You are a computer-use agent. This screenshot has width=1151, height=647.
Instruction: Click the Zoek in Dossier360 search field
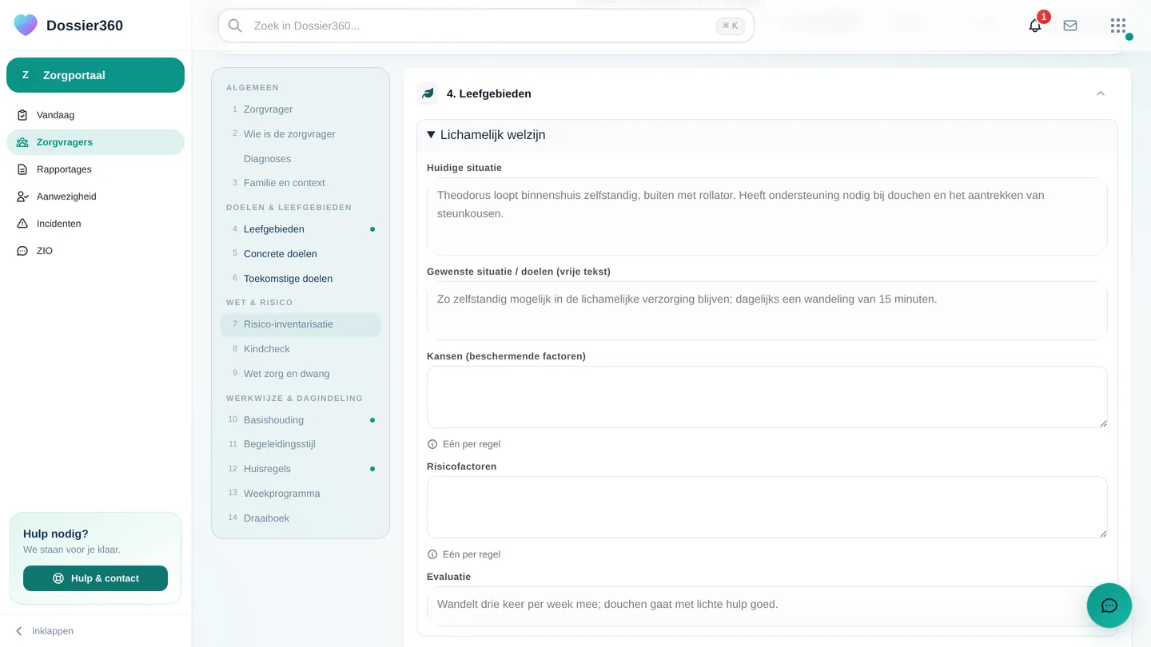485,26
